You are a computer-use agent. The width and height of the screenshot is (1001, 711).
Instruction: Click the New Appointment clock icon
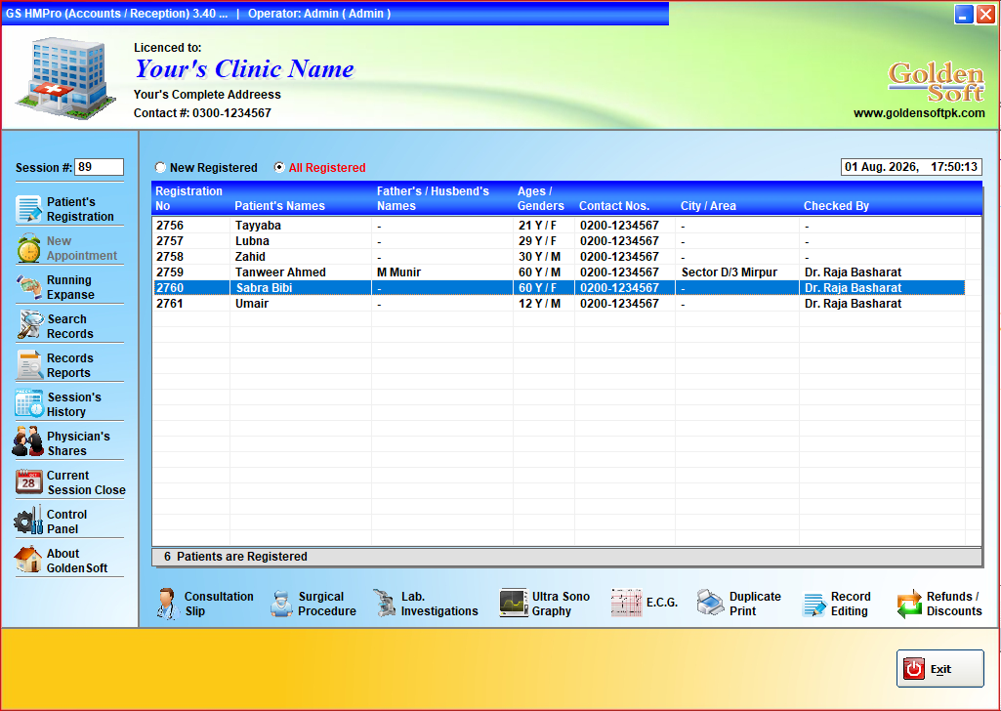coord(28,248)
